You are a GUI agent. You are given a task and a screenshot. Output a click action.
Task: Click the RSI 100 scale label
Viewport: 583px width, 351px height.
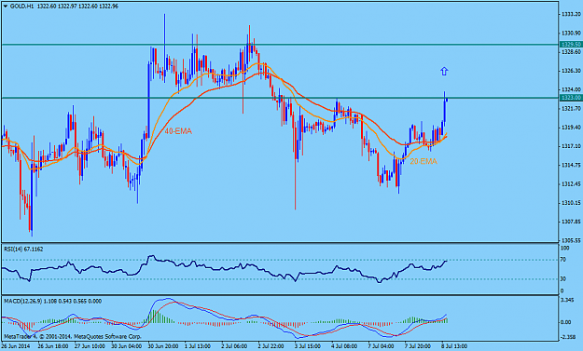[564, 248]
